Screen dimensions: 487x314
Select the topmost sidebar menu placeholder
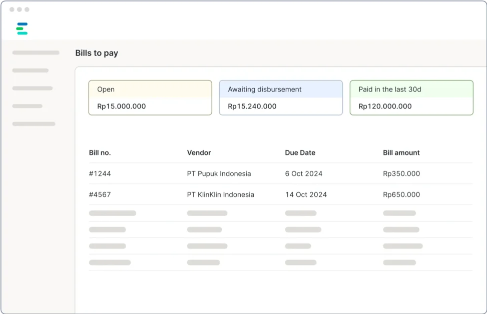click(36, 52)
